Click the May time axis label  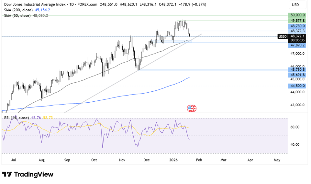277,160
